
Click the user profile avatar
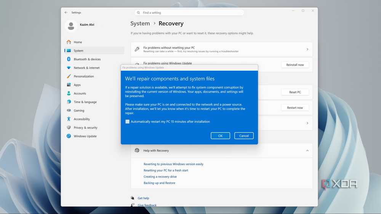[71, 26]
